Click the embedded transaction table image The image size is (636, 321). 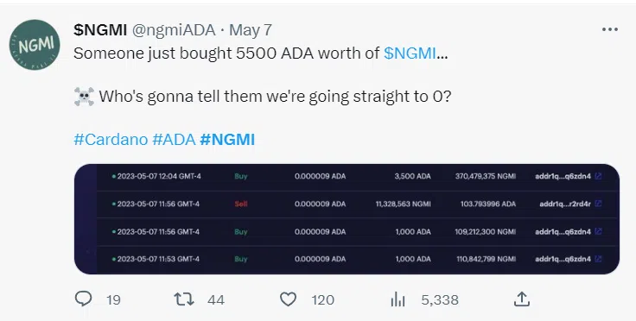(347, 219)
